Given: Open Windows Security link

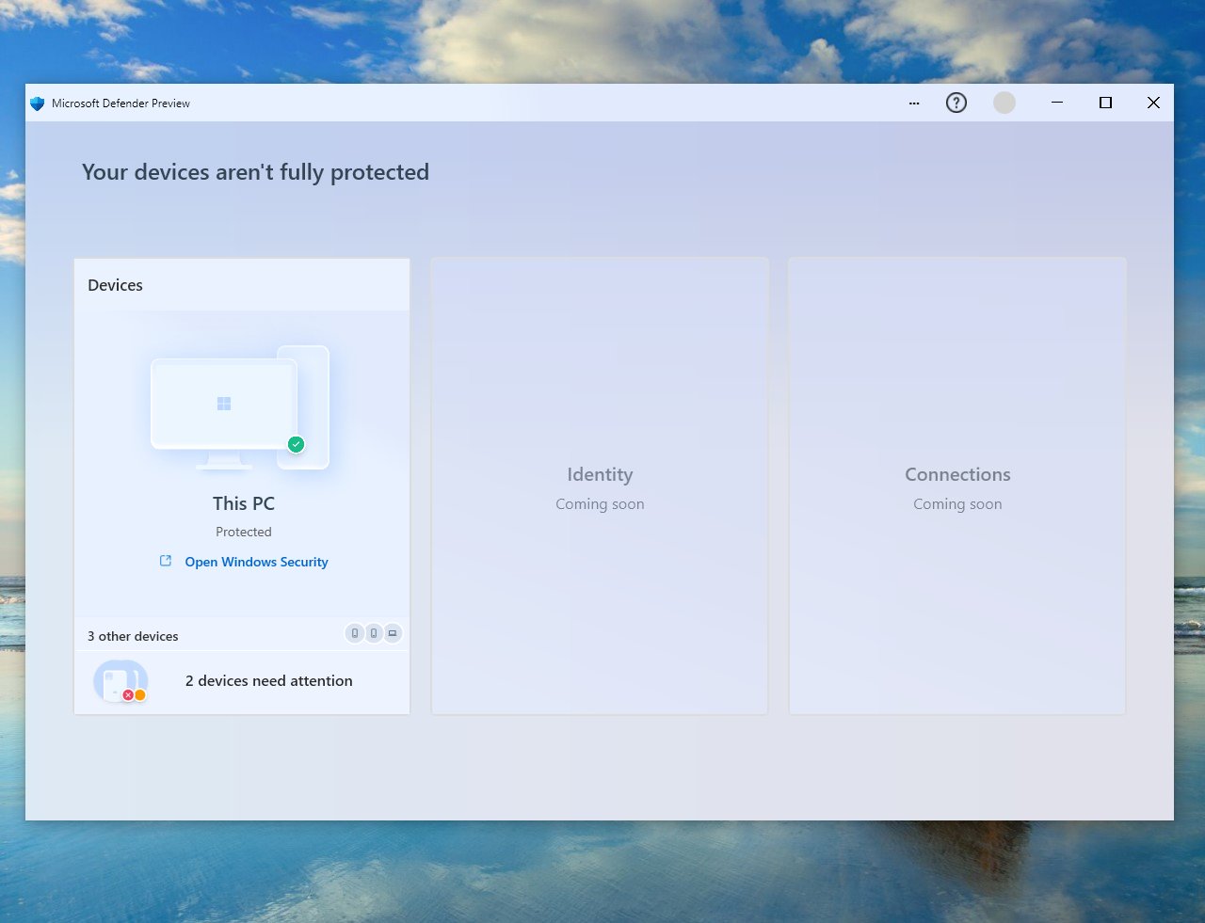Looking at the screenshot, I should (x=256, y=562).
